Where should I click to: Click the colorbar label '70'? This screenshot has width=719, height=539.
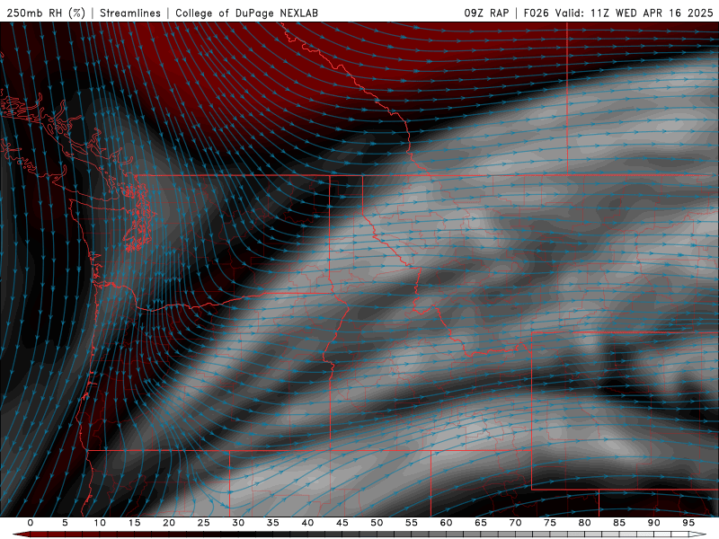[x=515, y=523]
